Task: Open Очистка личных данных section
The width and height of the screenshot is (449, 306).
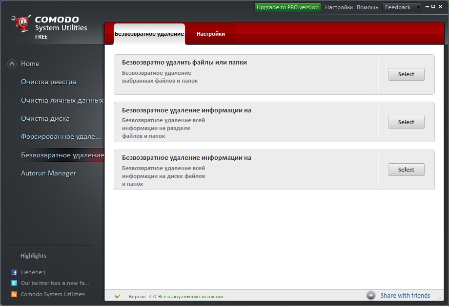Action: point(62,100)
